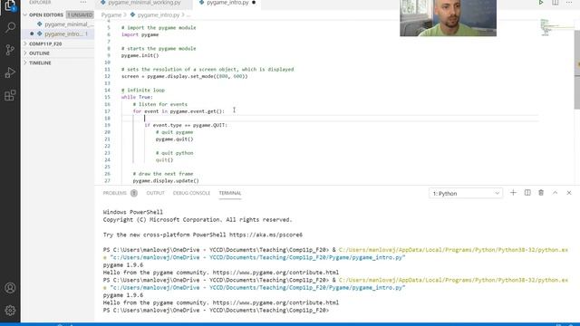
Task: Click the last terminal prompt line
Action: (216, 310)
